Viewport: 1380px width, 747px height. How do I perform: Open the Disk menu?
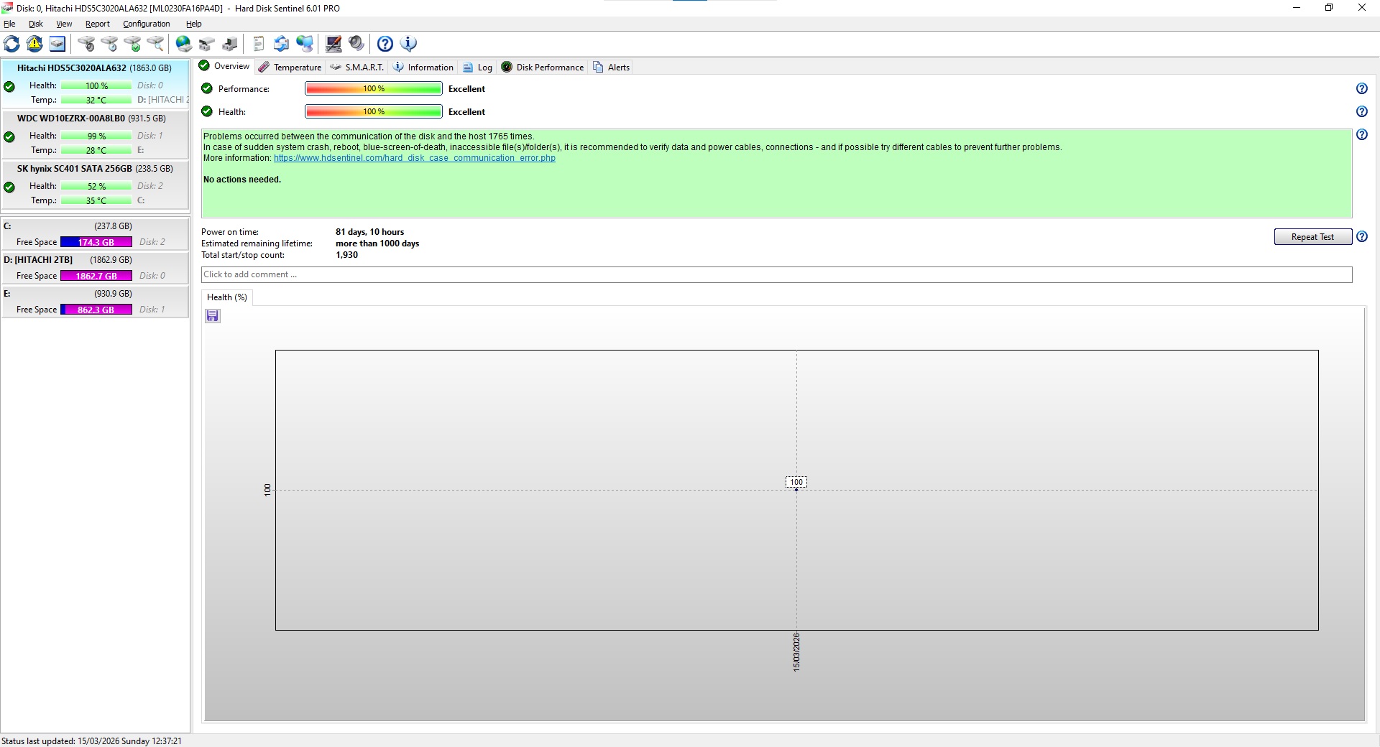point(36,24)
